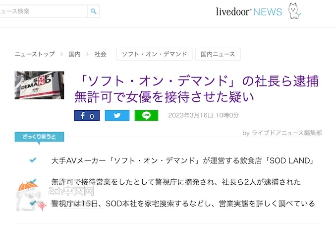Click the summary line about 無許可で接待営業

(176, 182)
